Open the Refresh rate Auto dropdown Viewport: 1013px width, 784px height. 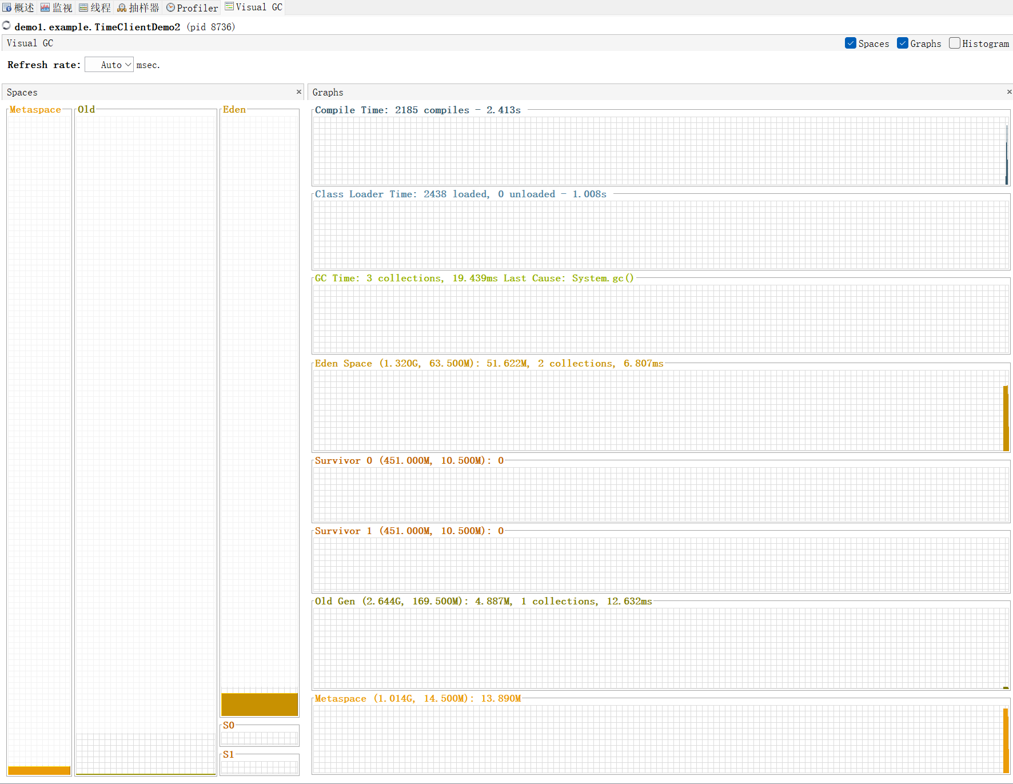(109, 65)
